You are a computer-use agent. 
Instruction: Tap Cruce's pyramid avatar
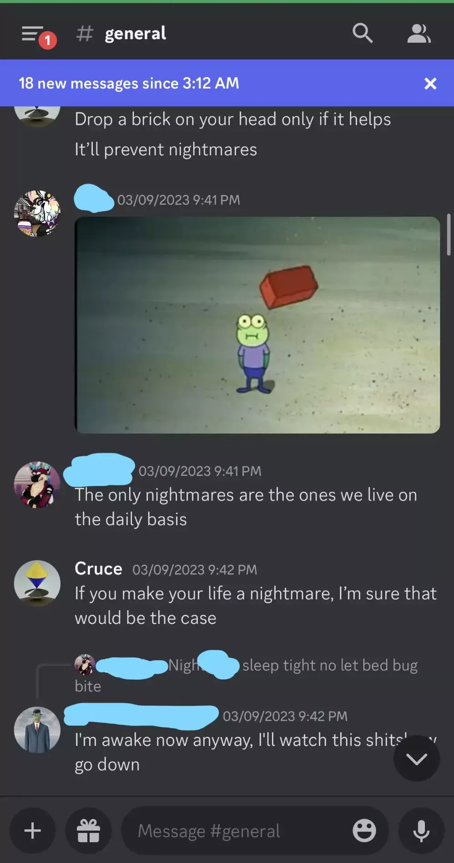[37, 583]
